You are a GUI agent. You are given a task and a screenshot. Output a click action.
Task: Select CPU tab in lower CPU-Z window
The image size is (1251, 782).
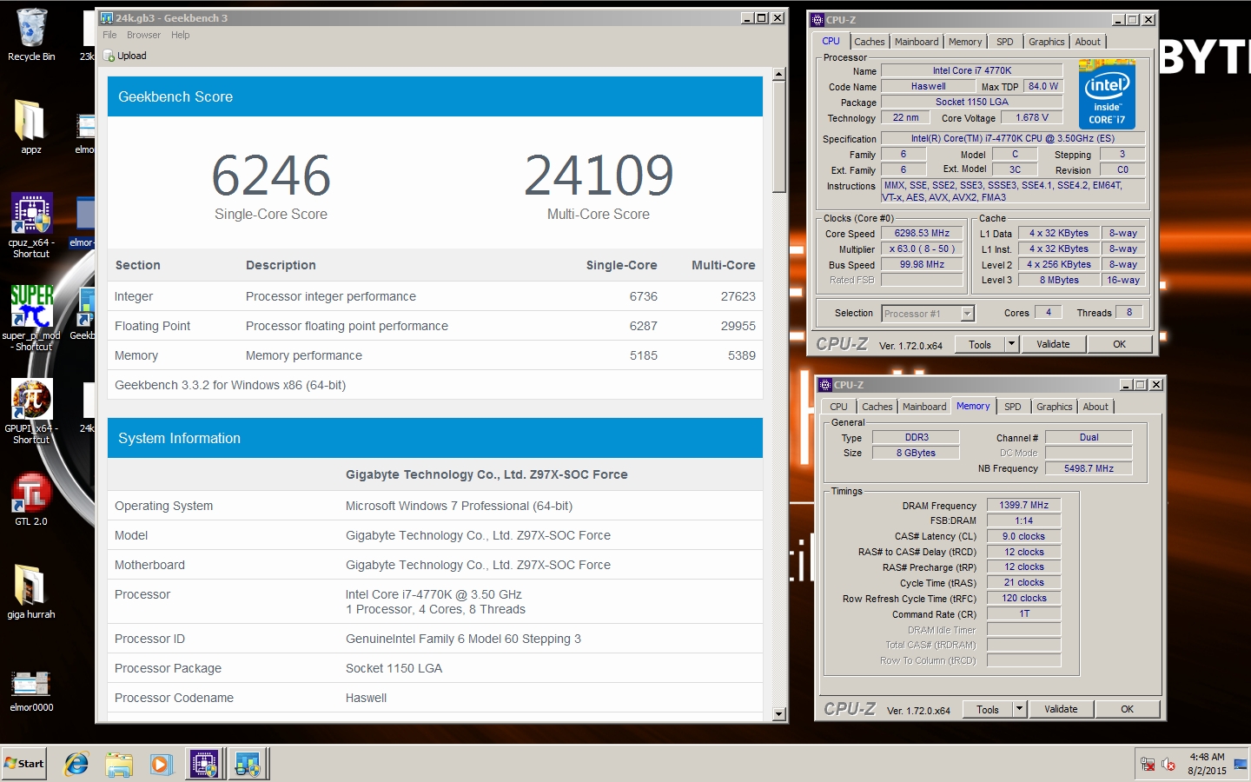click(x=838, y=407)
